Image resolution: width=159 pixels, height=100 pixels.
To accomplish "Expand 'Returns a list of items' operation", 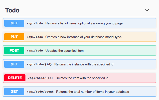I will [x=84, y=23].
